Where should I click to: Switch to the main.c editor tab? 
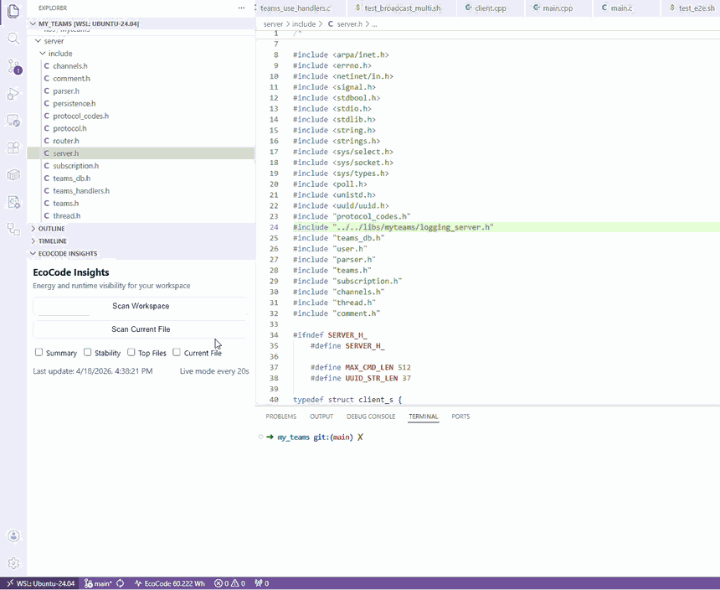coord(621,8)
